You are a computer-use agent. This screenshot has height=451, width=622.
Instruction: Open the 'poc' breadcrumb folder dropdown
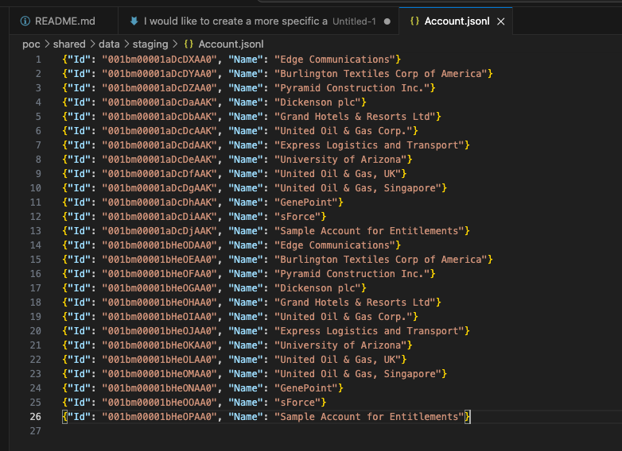pos(31,44)
